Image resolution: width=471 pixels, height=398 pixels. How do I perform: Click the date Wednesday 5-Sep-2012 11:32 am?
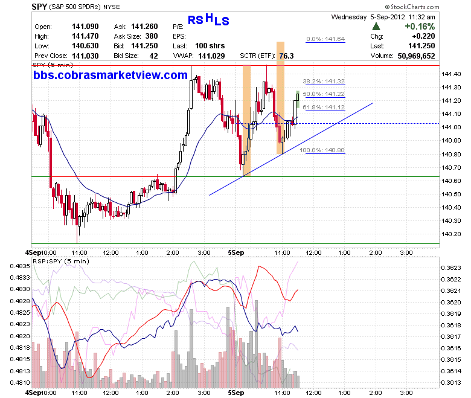coord(383,17)
